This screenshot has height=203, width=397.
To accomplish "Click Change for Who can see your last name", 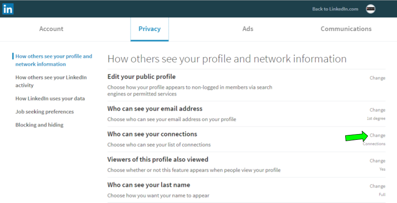I will pos(377,186).
